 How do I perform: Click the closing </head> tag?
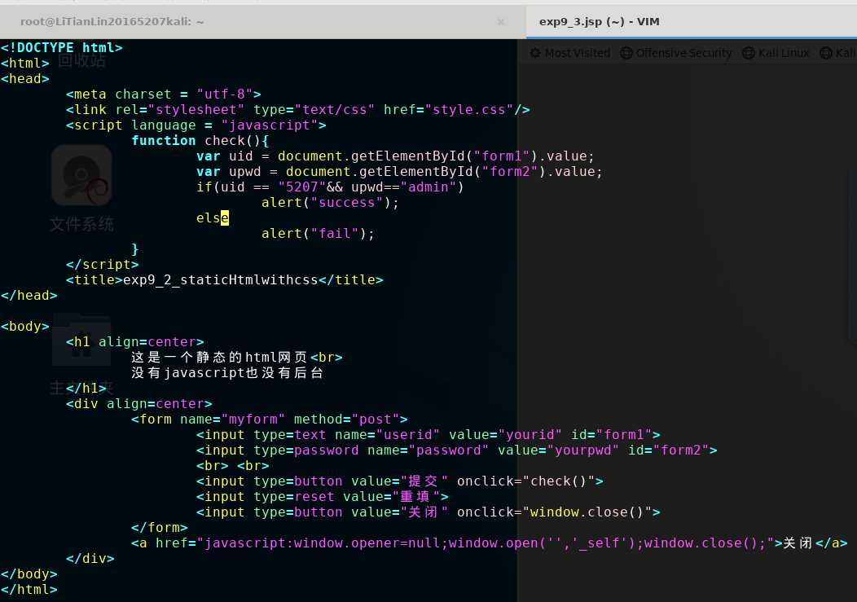coord(29,295)
